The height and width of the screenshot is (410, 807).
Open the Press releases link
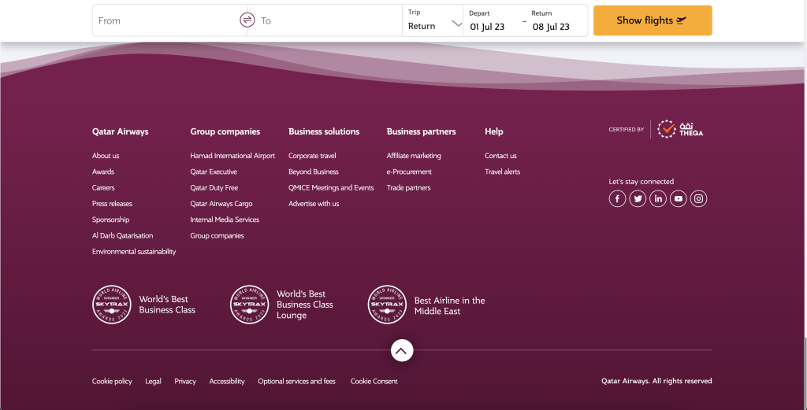(112, 204)
